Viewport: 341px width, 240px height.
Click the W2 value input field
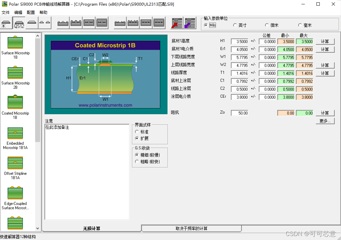point(239,65)
